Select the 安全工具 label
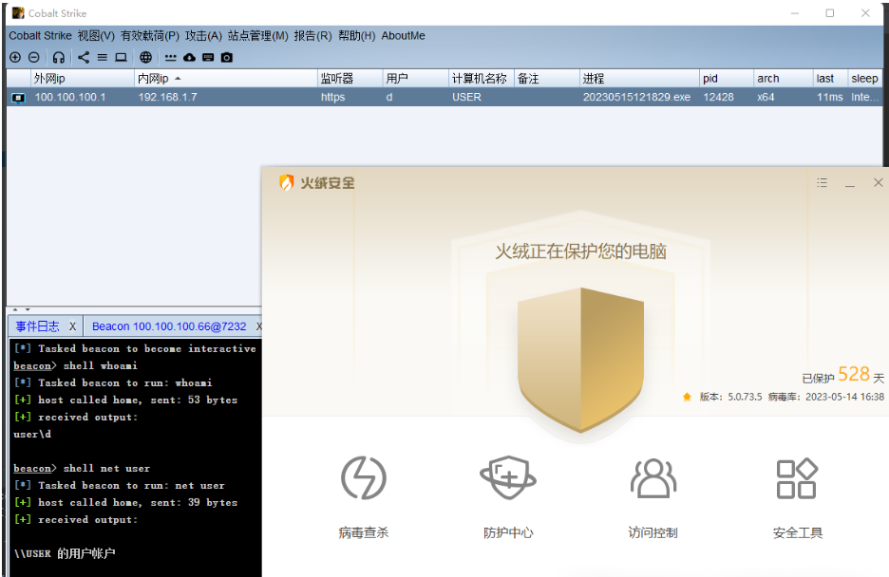 point(797,532)
